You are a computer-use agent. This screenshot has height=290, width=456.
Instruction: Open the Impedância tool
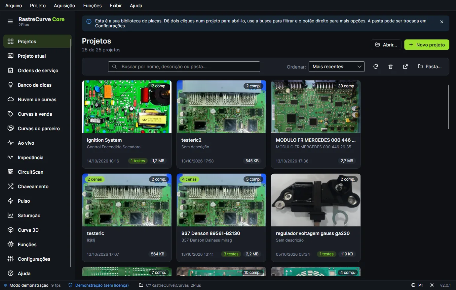click(x=37, y=158)
